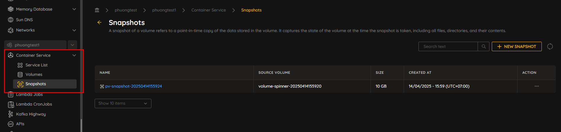Collapse the Container Service section
The image size is (561, 132).
74,55
